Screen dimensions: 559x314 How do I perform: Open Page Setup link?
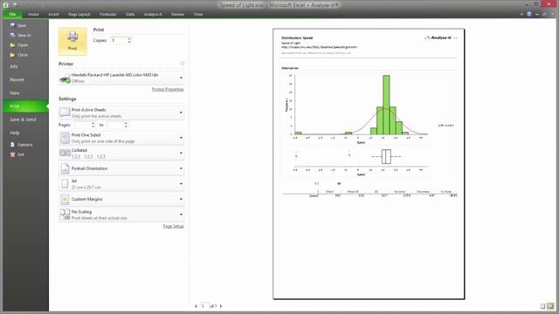[173, 227]
